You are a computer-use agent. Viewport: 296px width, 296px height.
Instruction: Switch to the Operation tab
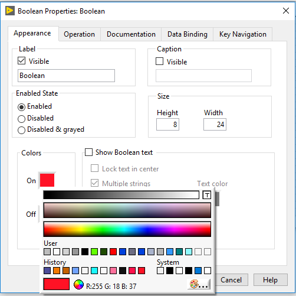tap(80, 34)
